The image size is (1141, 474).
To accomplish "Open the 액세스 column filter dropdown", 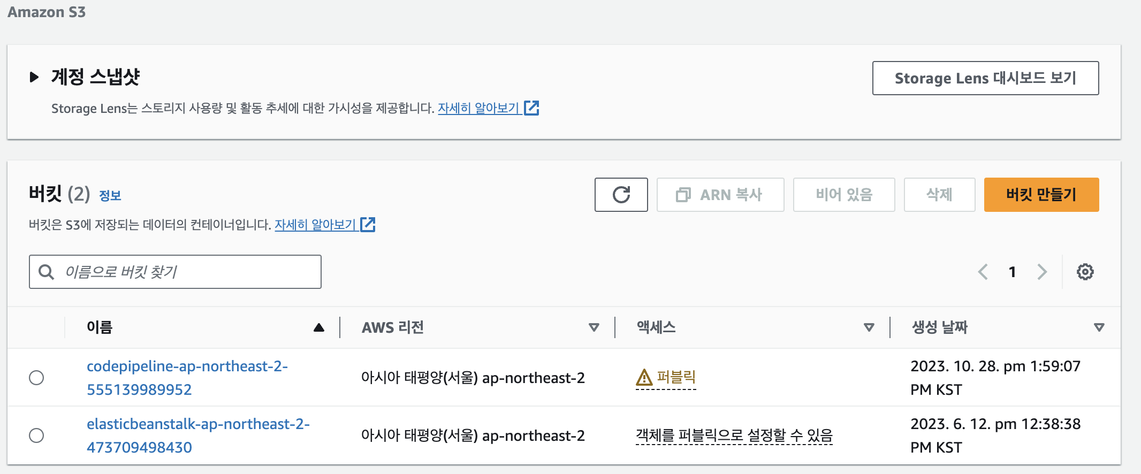I will [x=868, y=327].
